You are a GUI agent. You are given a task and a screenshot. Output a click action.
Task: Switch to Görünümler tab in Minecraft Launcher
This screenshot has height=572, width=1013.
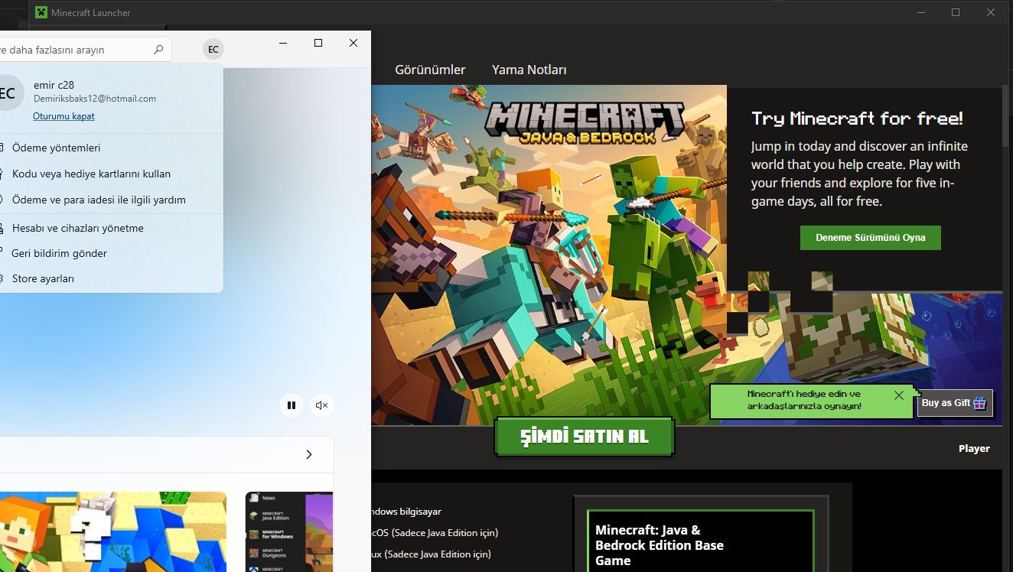click(x=430, y=70)
